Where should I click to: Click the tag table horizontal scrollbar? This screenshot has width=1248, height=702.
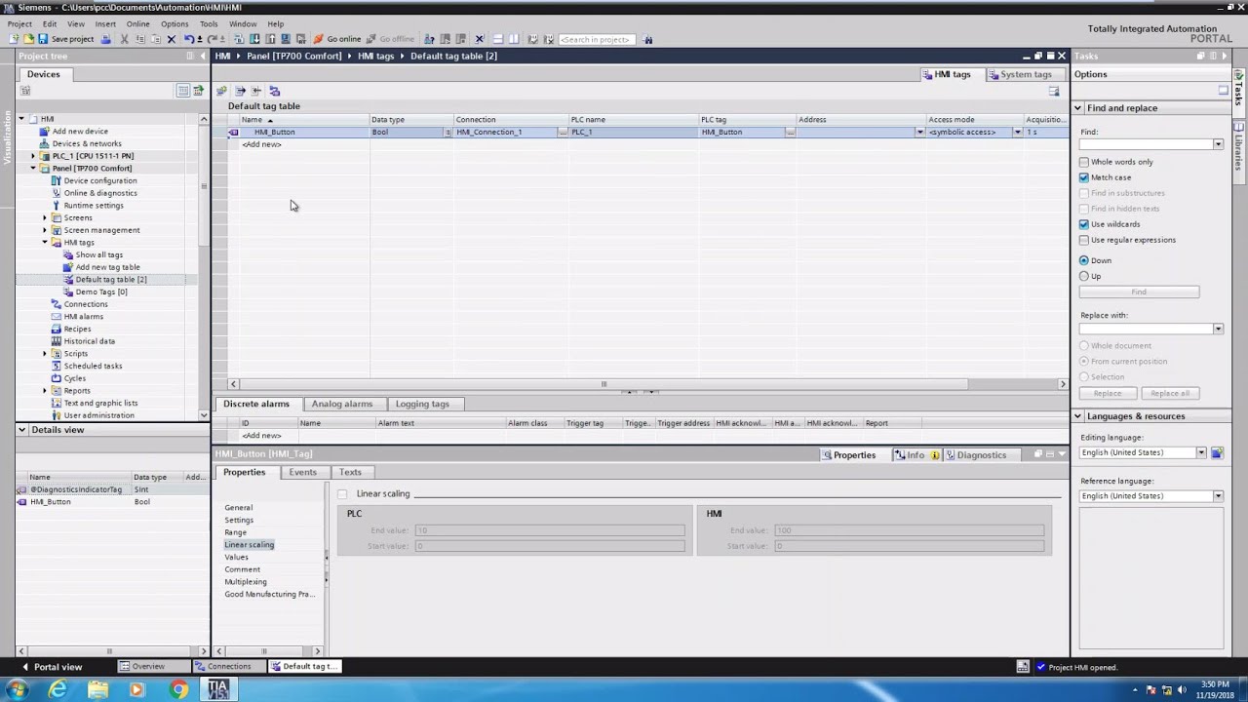(604, 384)
